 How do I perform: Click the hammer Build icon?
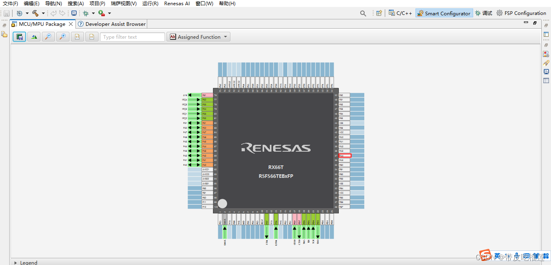click(35, 13)
